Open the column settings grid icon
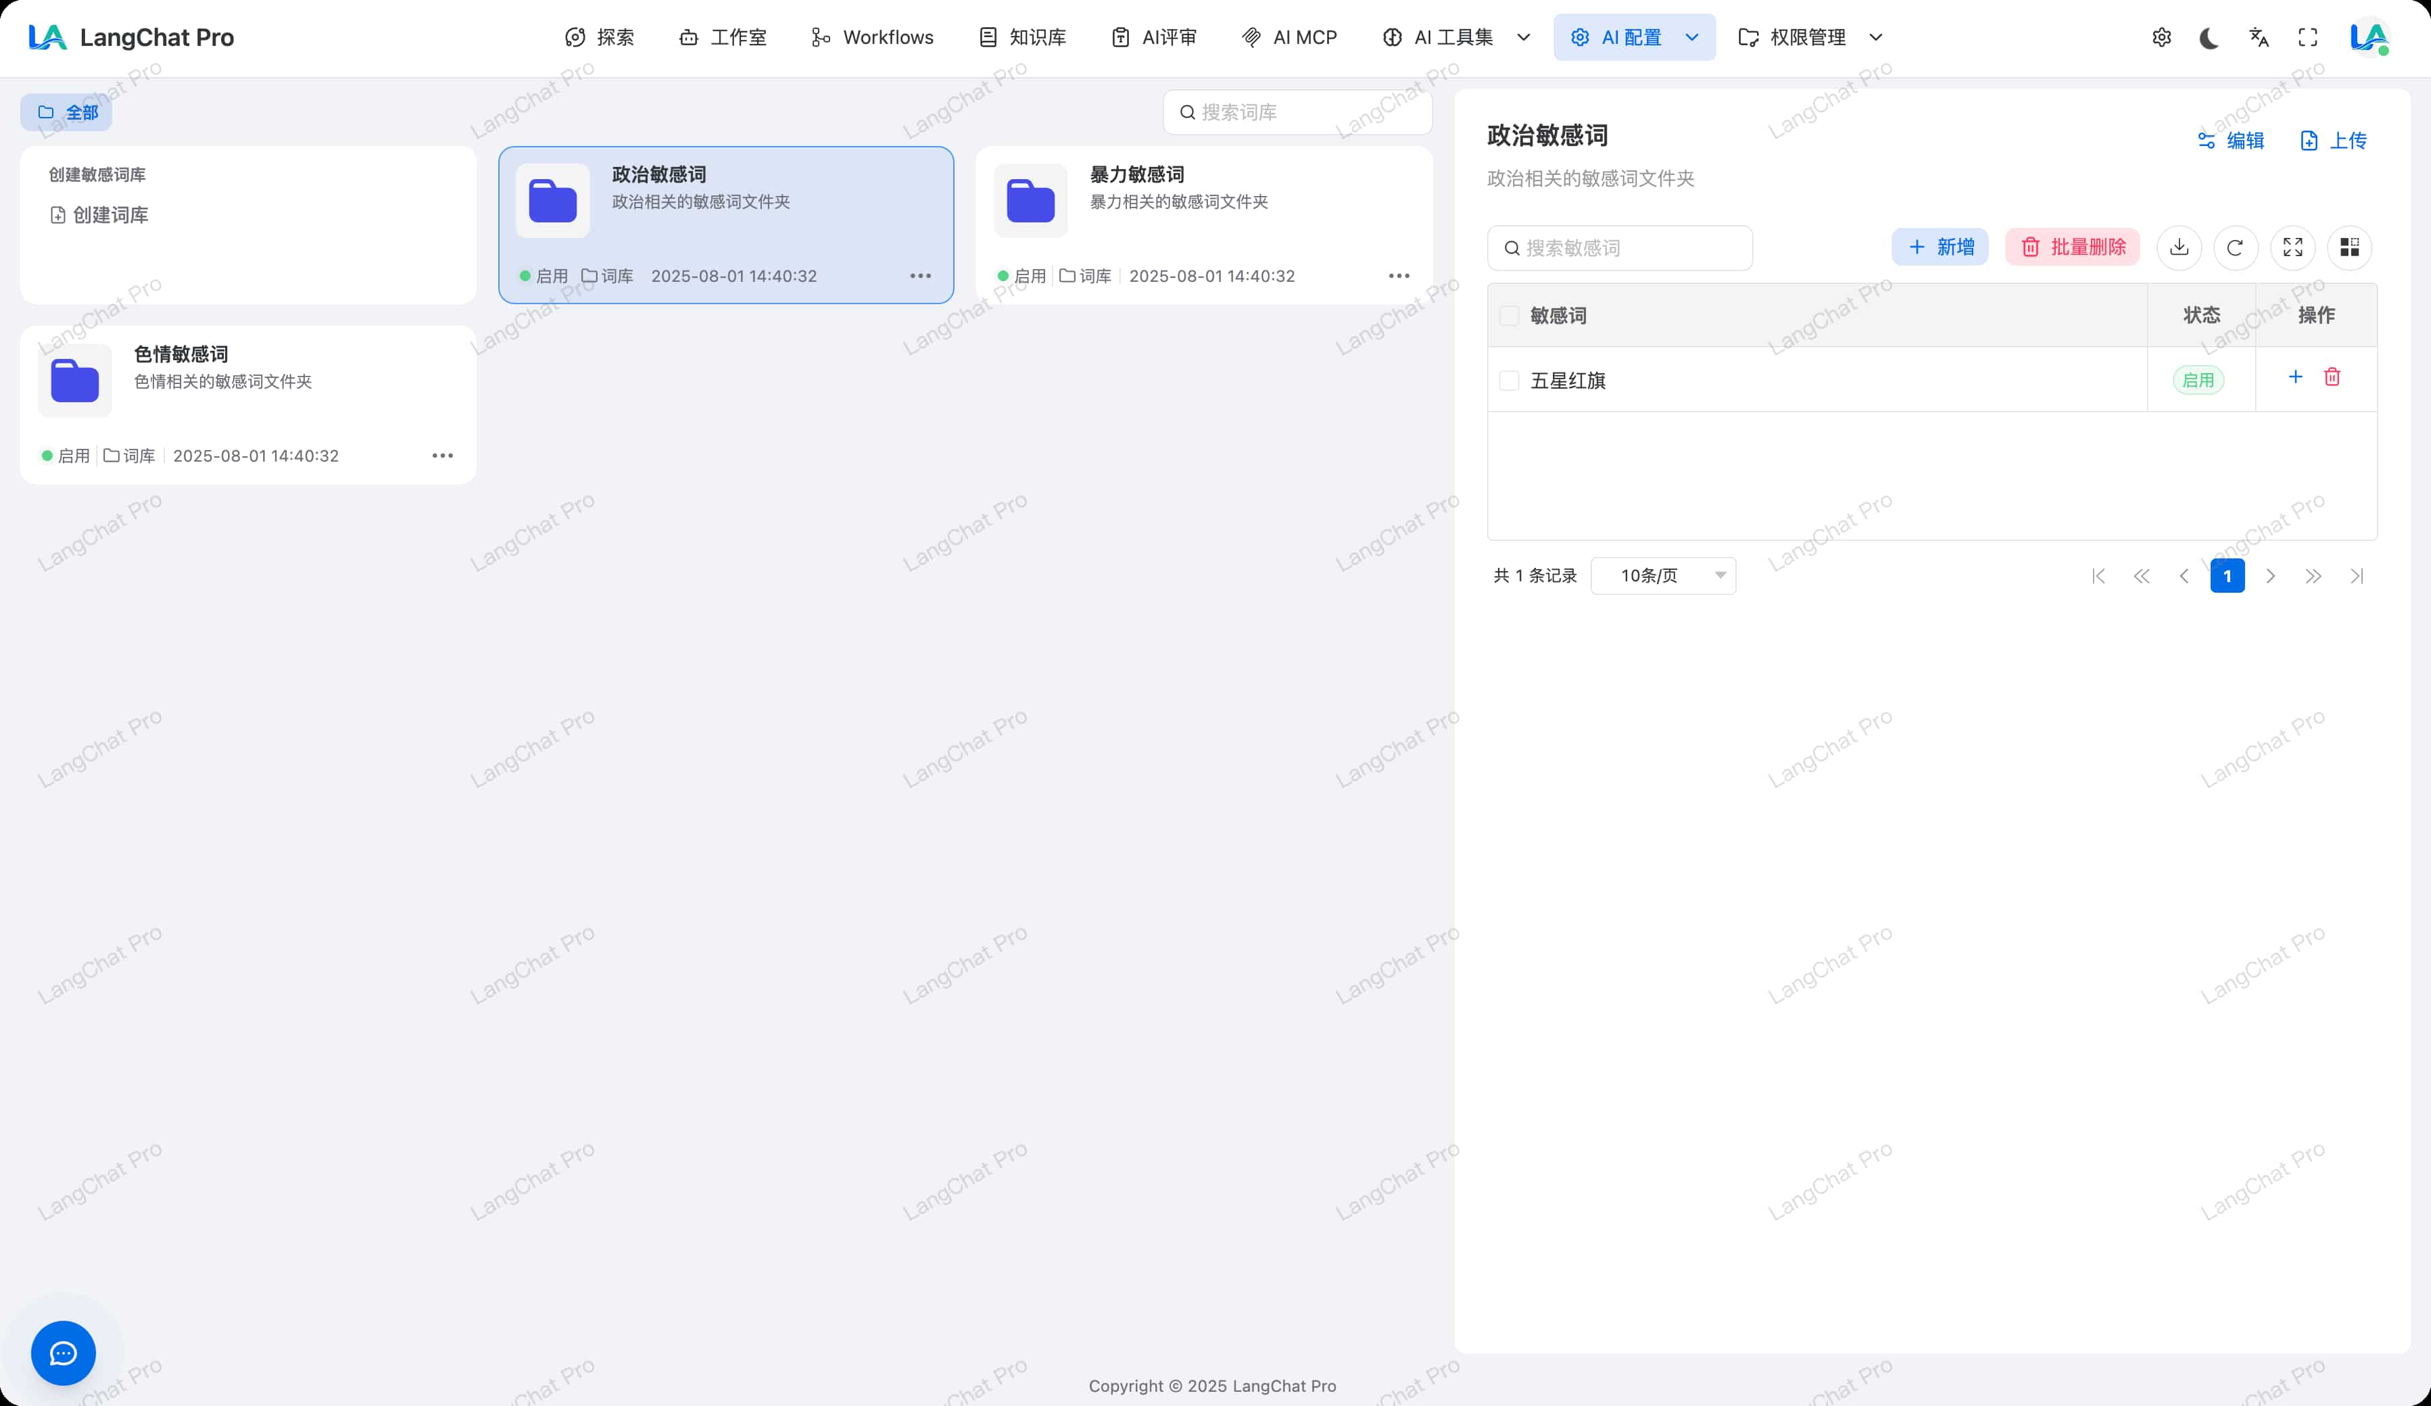 coord(2349,248)
